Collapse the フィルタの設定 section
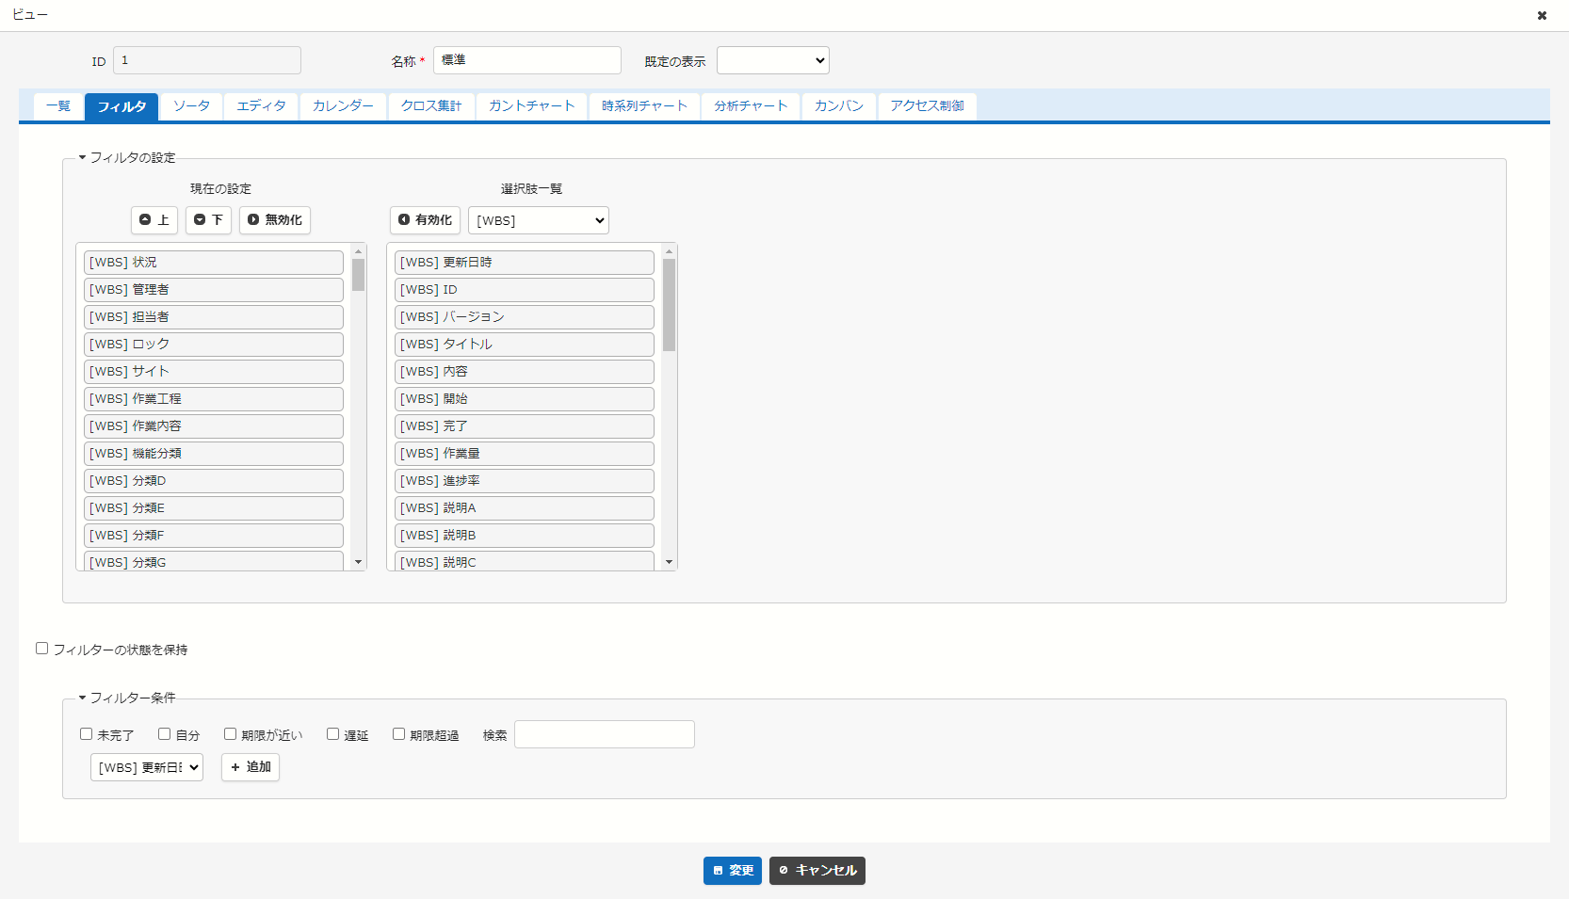This screenshot has width=1569, height=899. pos(127,157)
